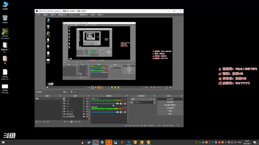Screen dimensions: 259x145
Task: Start the virtual camera with 启动虚拟摄像机
Action: 170,105
